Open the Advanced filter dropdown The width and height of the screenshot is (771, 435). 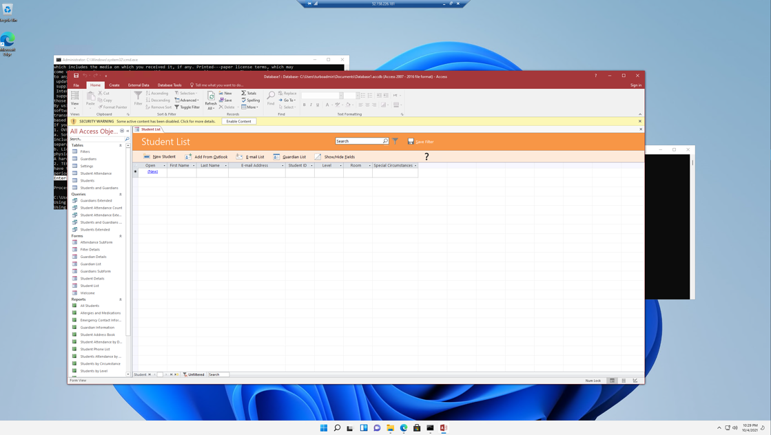pyautogui.click(x=189, y=100)
